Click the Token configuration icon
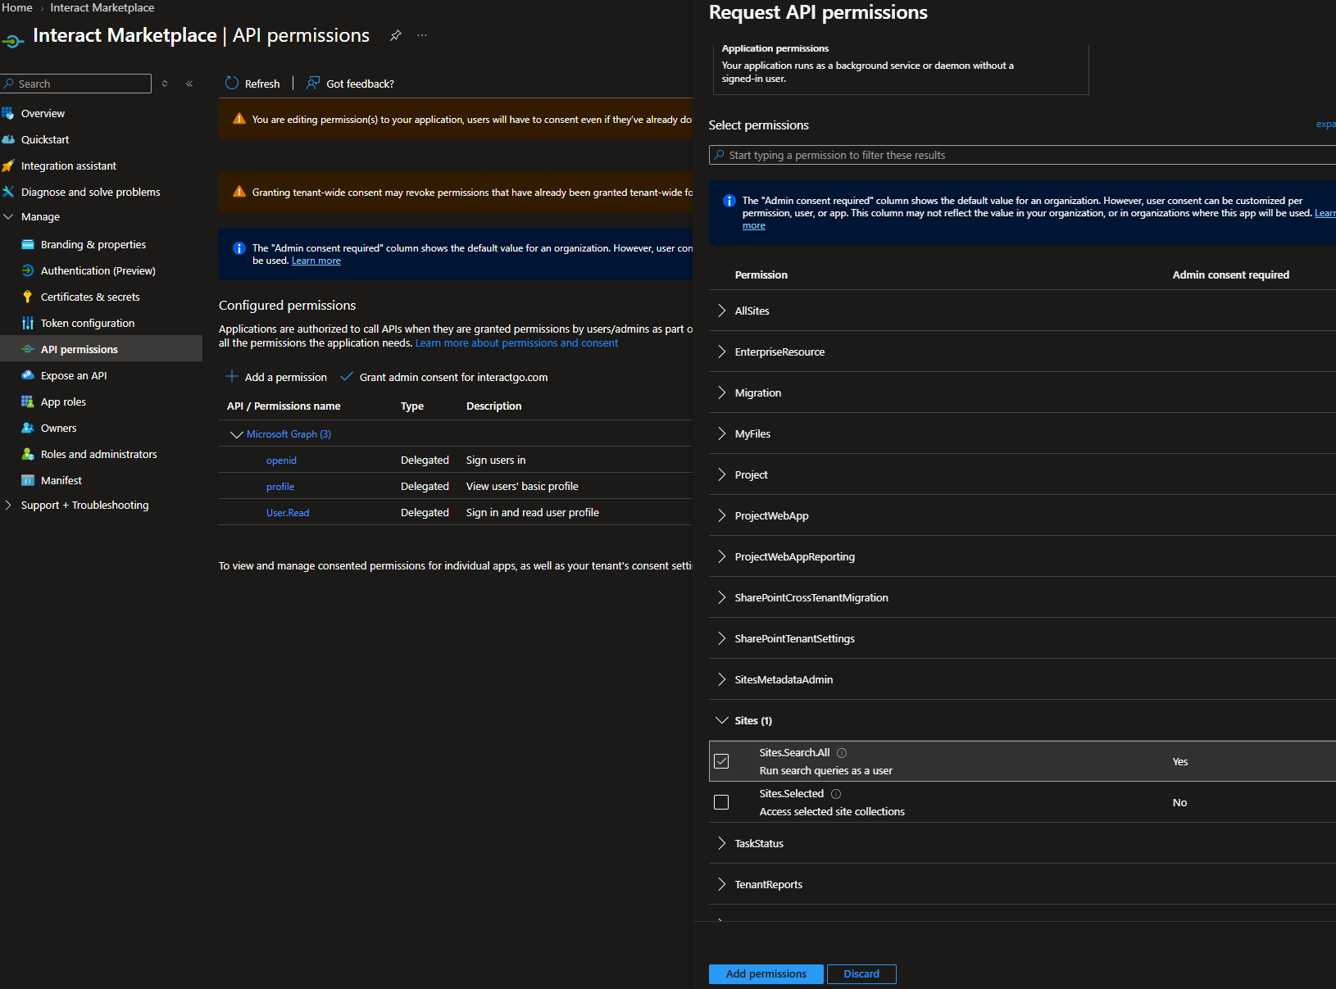Image resolution: width=1336 pixels, height=989 pixels. pyautogui.click(x=28, y=323)
